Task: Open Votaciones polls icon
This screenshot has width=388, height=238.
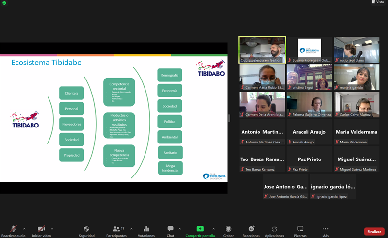Action: (146, 229)
